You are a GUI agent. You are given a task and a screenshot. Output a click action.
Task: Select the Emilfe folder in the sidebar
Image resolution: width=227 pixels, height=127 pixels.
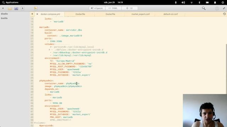(x=4, y=18)
